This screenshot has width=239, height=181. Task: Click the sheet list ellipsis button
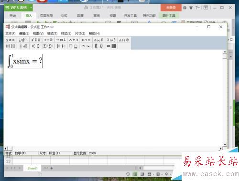(x=45, y=168)
